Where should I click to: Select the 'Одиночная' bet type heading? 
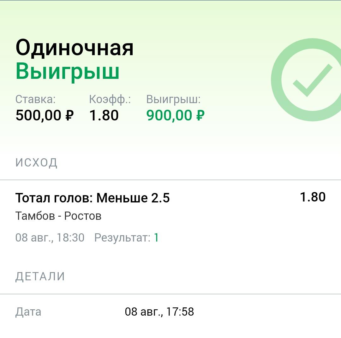[x=75, y=48]
